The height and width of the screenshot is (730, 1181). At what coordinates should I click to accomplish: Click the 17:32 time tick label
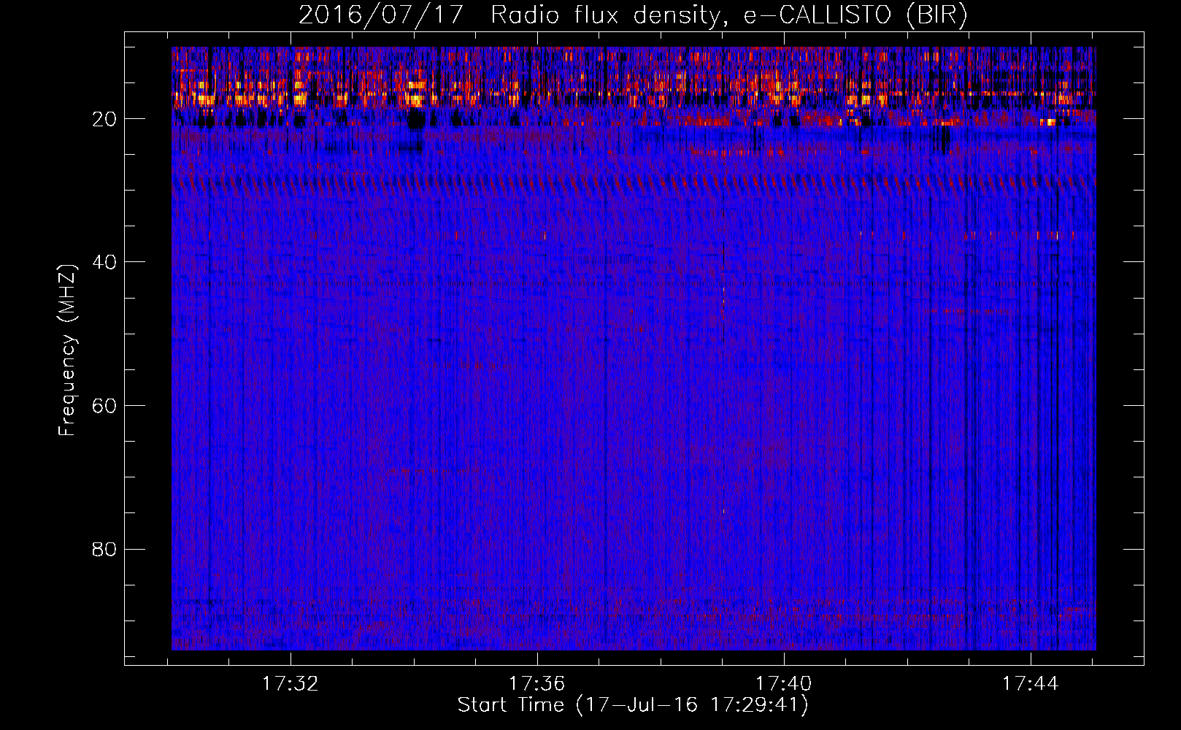click(291, 684)
